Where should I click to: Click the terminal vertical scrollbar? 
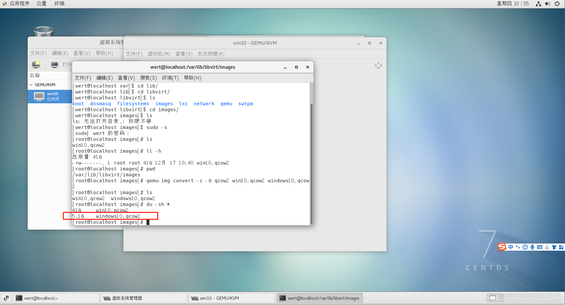click(311, 164)
